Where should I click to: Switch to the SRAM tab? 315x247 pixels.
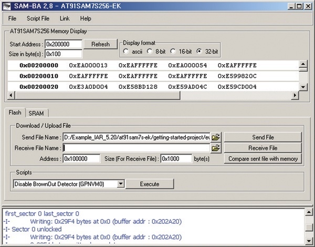[36, 112]
